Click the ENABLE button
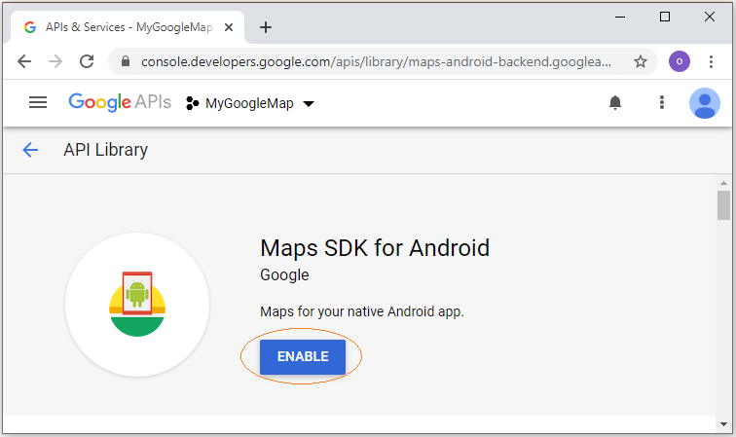 [x=303, y=357]
